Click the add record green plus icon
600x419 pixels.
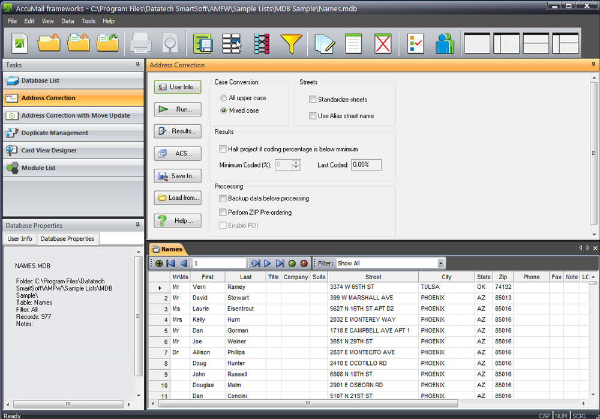(x=158, y=263)
